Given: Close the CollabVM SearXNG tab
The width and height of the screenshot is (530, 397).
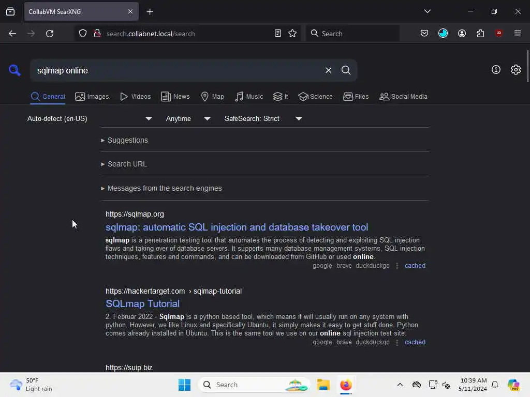Looking at the screenshot, I should [130, 11].
